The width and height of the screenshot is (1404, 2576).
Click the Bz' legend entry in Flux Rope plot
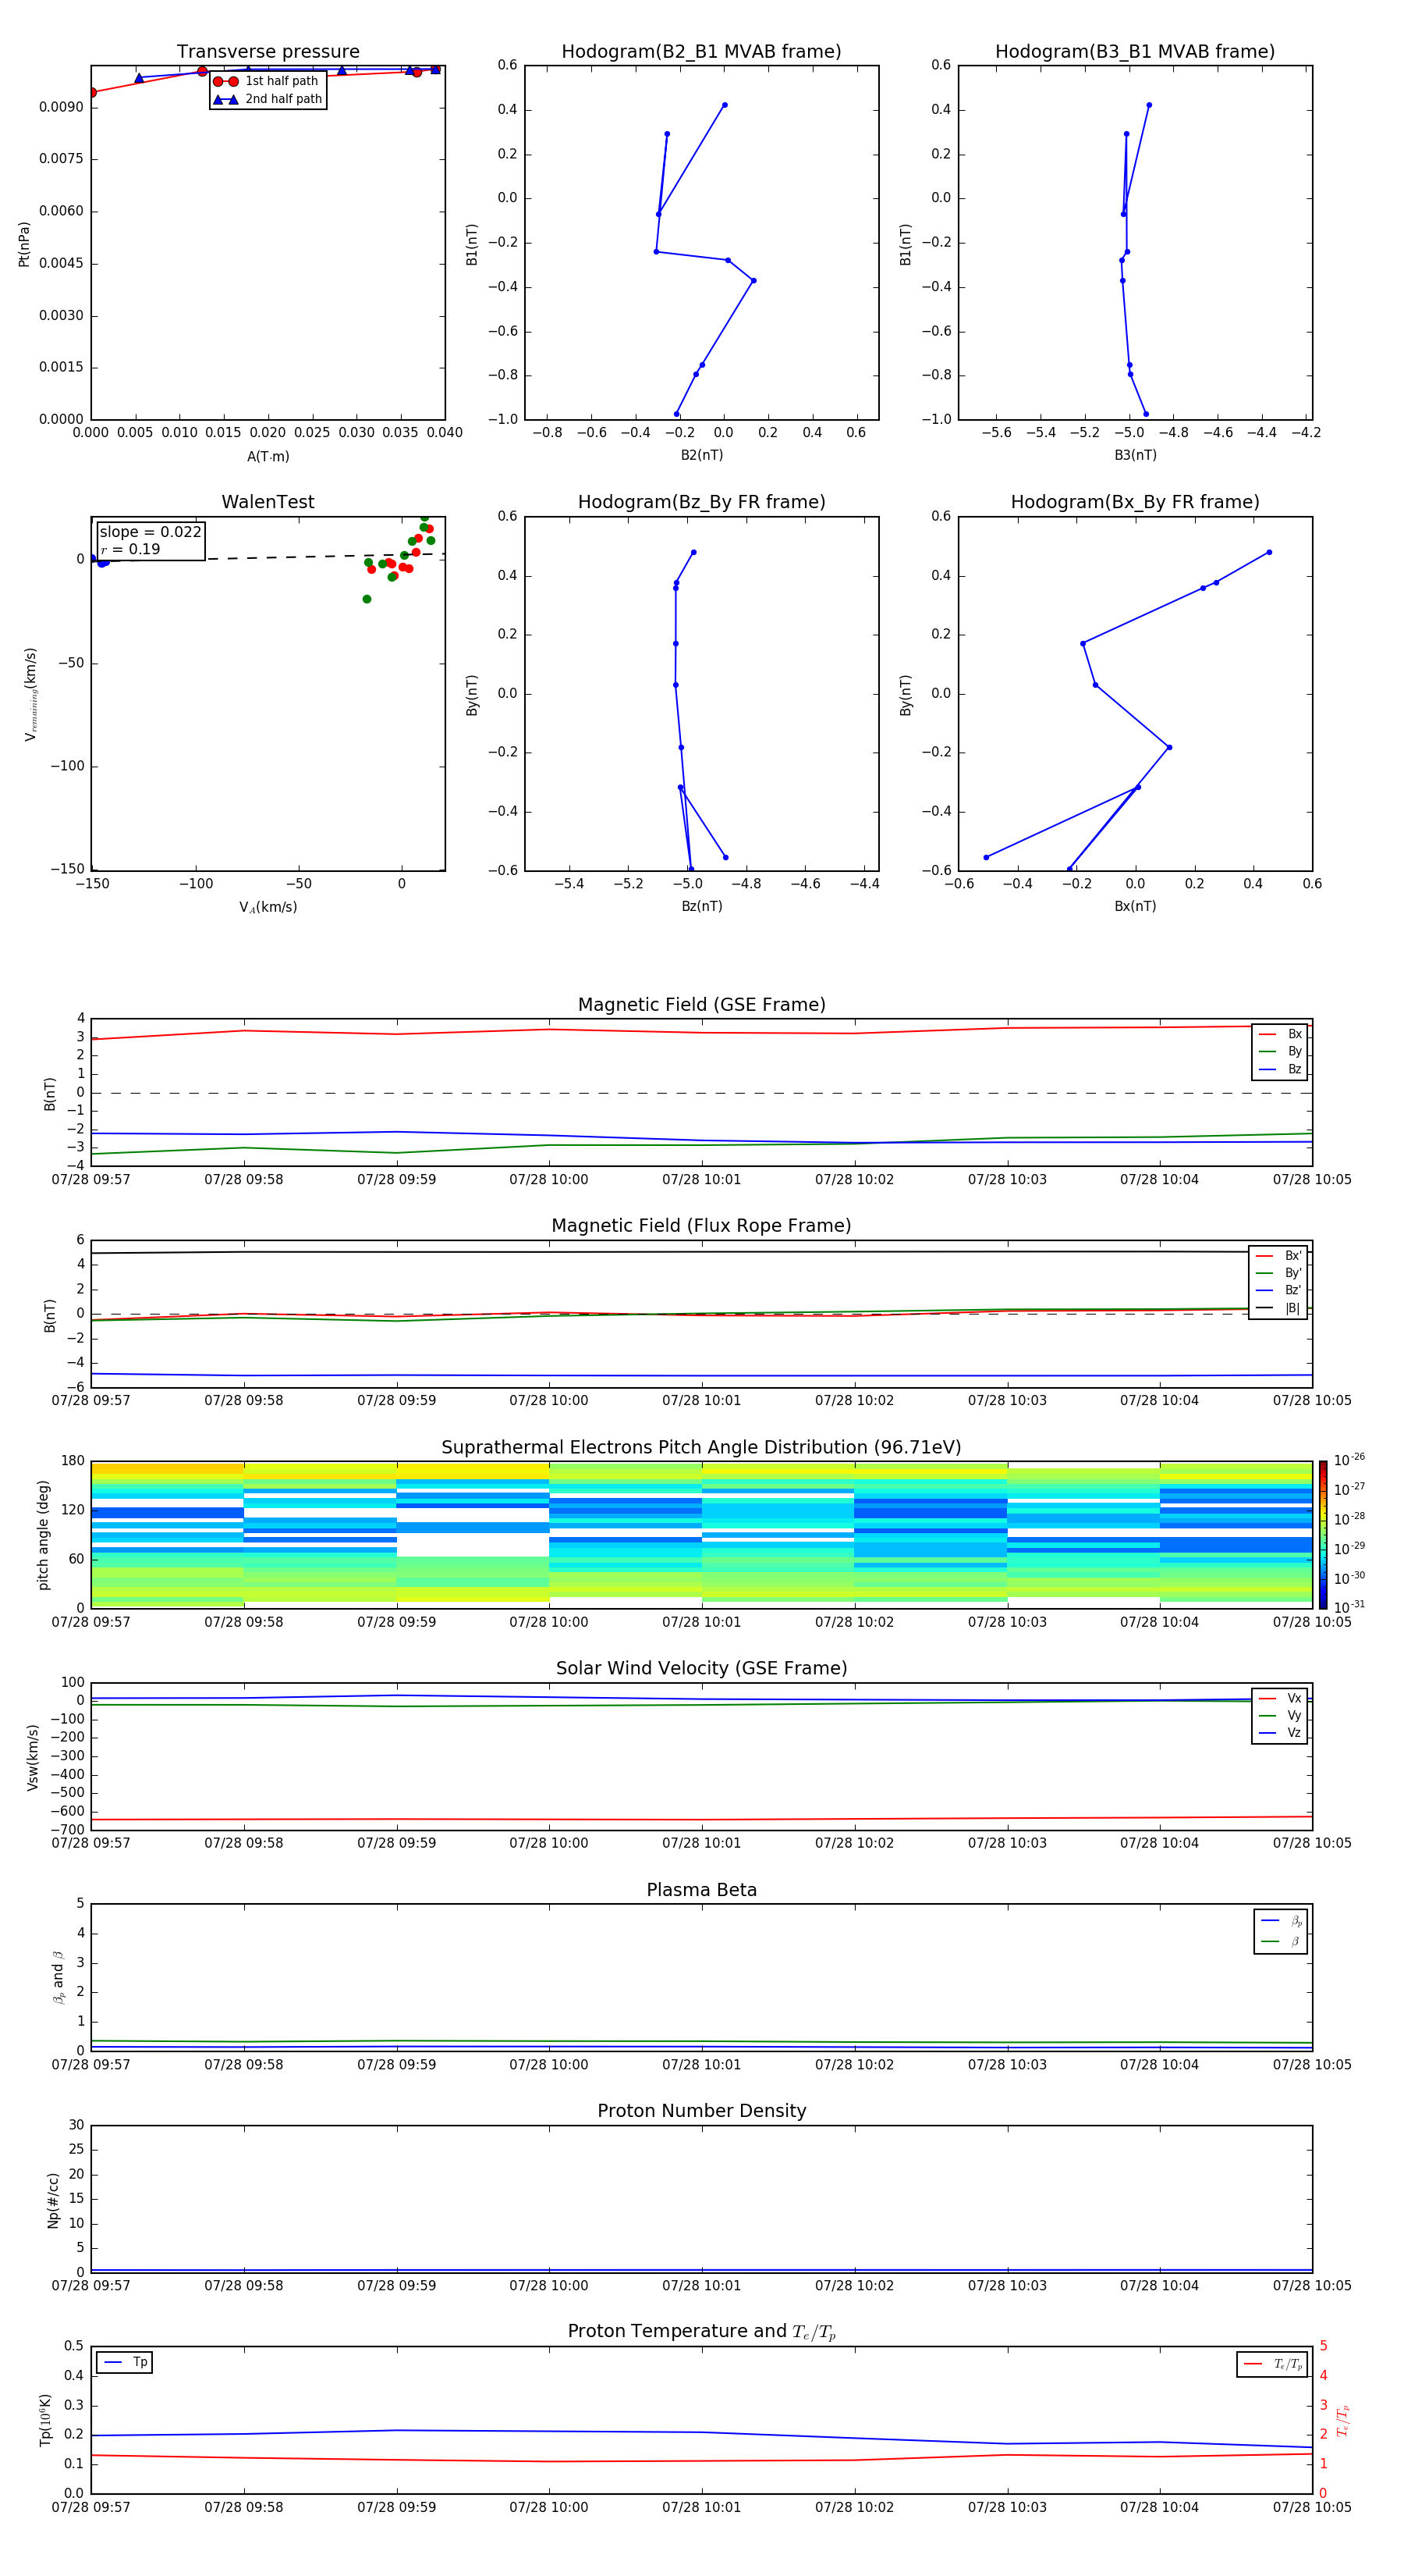click(1278, 1290)
